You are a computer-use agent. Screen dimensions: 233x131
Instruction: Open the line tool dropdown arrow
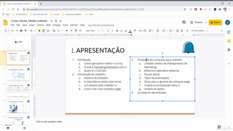(x=62, y=31)
